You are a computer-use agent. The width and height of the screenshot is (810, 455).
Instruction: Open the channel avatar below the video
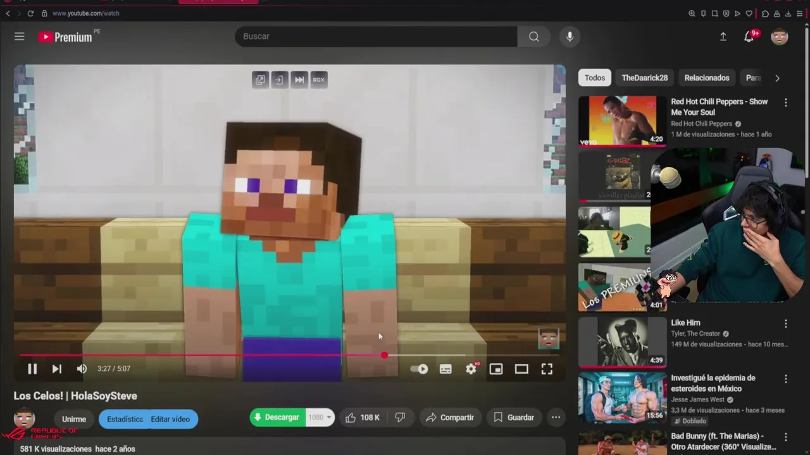click(x=24, y=418)
